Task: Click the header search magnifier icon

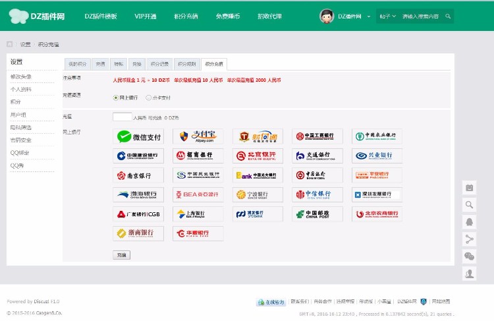Action: [x=448, y=16]
